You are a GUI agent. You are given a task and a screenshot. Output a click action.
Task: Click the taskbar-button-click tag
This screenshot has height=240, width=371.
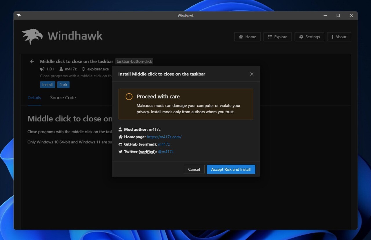[134, 61]
